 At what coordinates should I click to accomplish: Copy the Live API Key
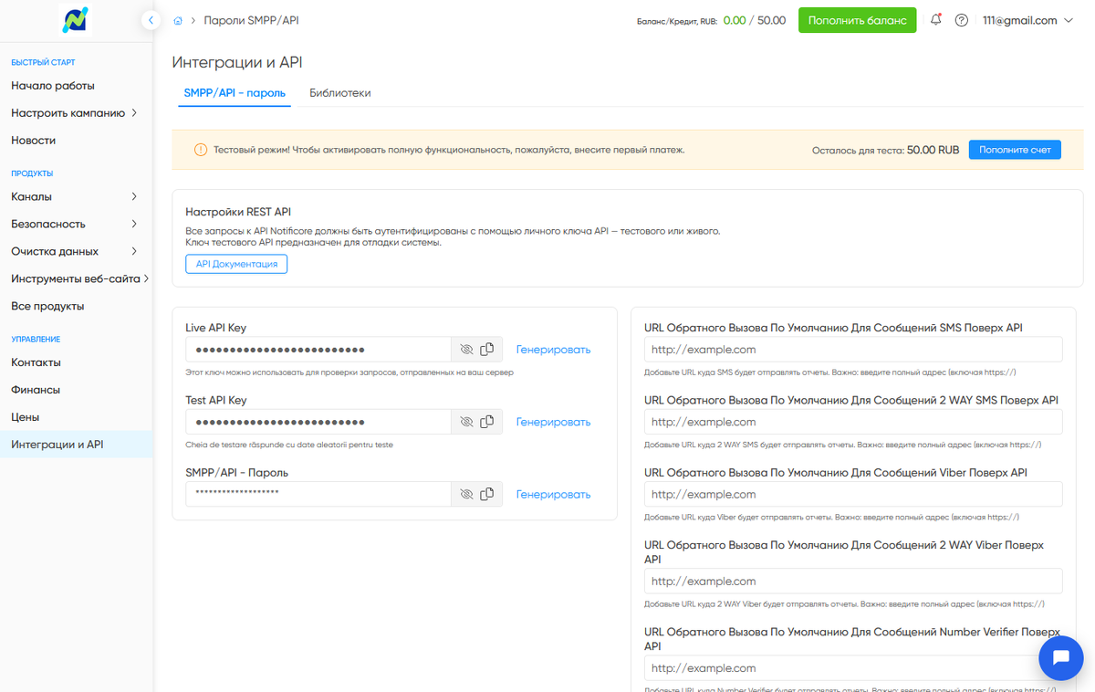click(487, 350)
